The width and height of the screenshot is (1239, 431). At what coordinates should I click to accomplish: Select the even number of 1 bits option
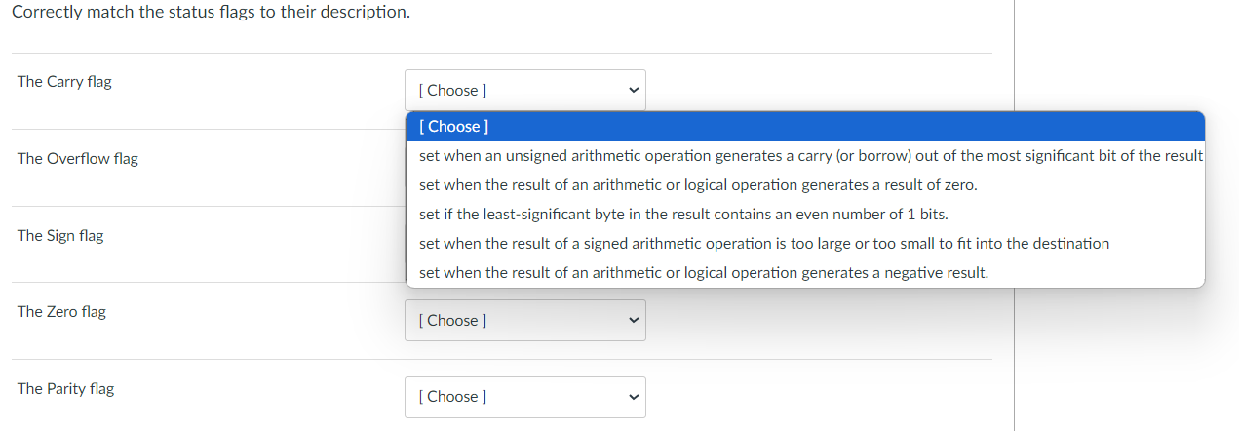click(x=683, y=215)
